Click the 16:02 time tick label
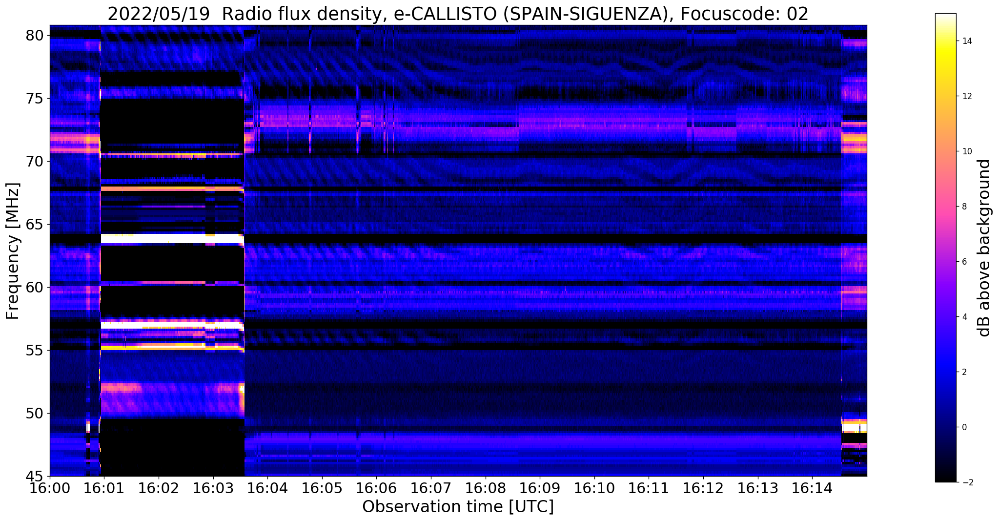This screenshot has height=521, width=999. 159,488
